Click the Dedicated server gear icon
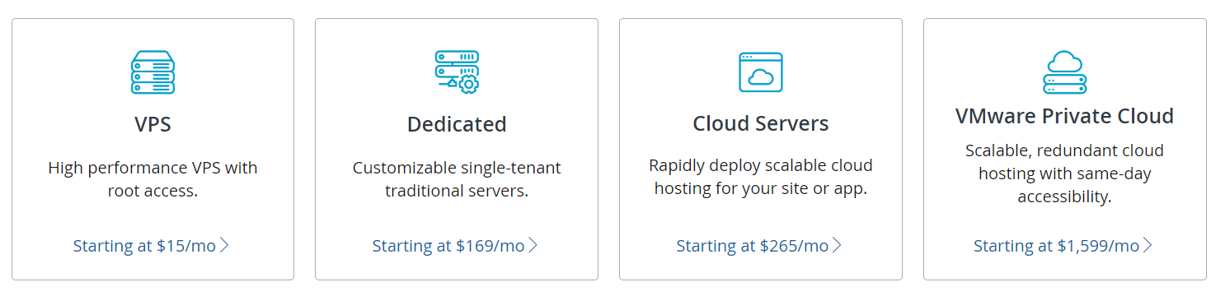The width and height of the screenshot is (1225, 296). (457, 72)
